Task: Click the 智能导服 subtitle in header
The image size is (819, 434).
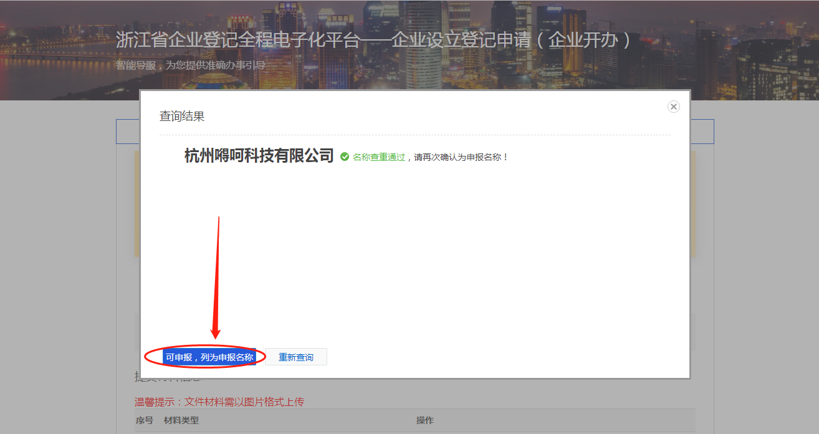Action: [x=135, y=65]
